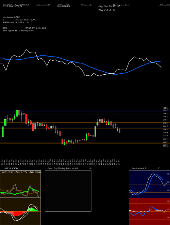Select the ADX indicator chart thumbnail

pyautogui.click(x=20, y=184)
